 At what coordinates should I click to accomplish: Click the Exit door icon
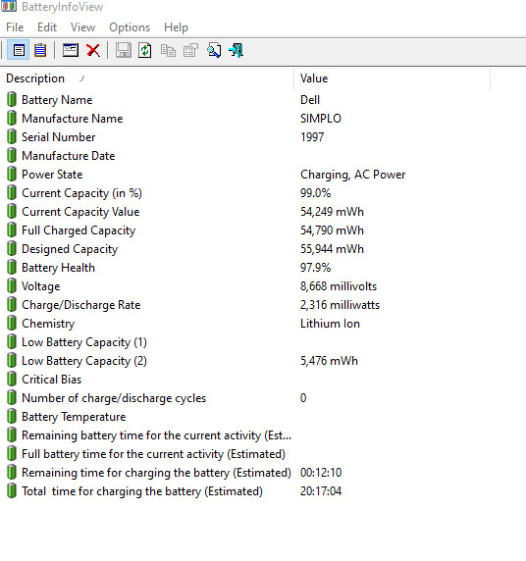pos(237,50)
